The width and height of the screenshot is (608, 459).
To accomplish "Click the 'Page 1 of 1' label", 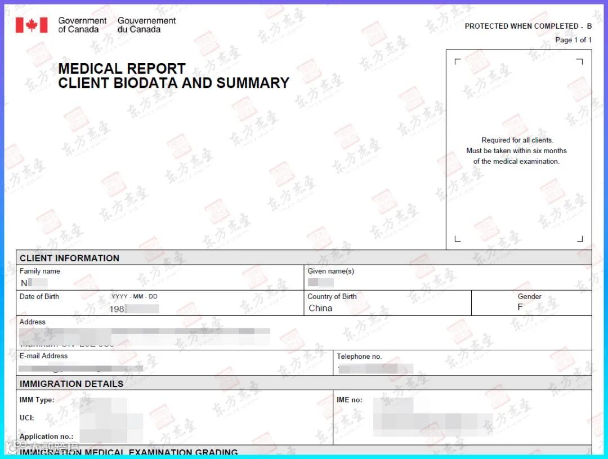I will pyautogui.click(x=573, y=40).
